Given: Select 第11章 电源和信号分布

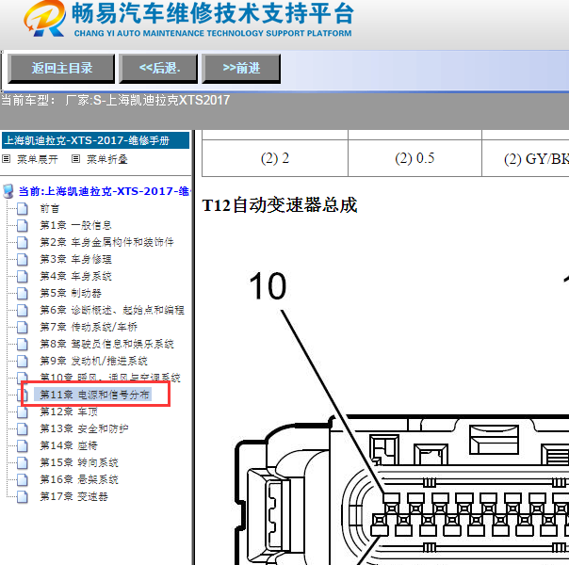Looking at the screenshot, I should coord(95,395).
